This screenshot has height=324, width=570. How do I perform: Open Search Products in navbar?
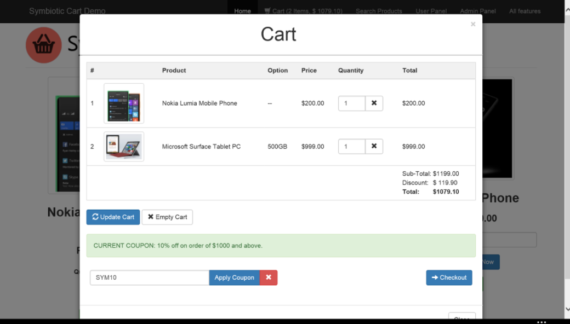point(379,11)
